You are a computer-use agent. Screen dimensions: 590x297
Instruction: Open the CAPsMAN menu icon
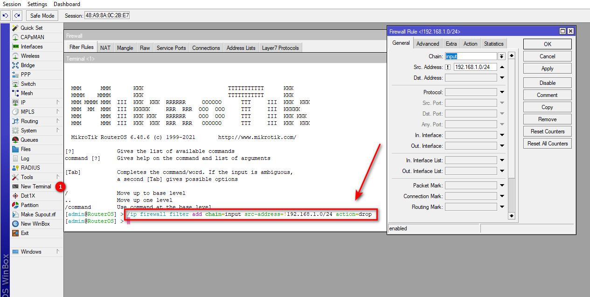point(15,37)
